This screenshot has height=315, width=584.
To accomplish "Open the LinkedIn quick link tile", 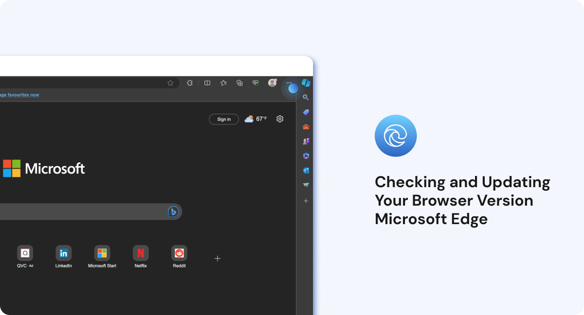I will click(x=63, y=257).
